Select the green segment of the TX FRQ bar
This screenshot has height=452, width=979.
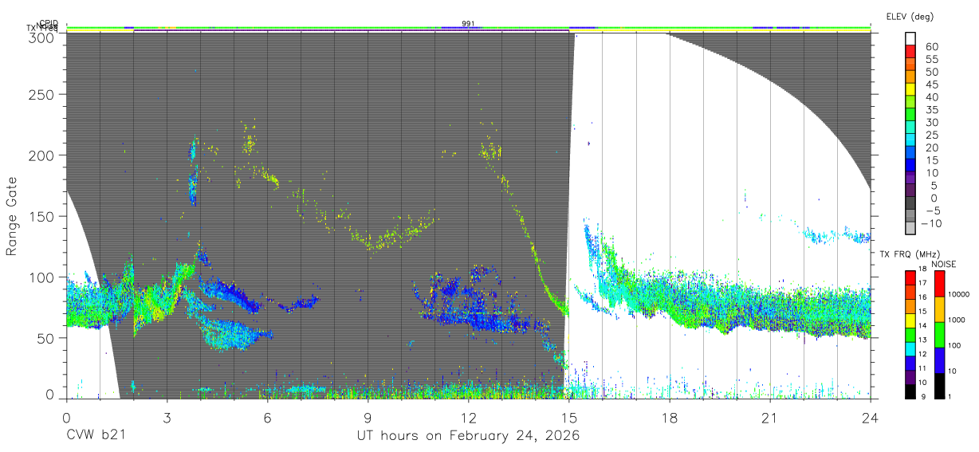910,335
